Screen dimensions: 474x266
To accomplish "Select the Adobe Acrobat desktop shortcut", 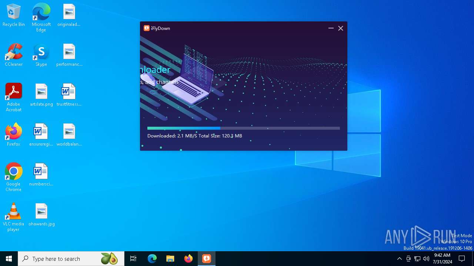I will coord(14,98).
